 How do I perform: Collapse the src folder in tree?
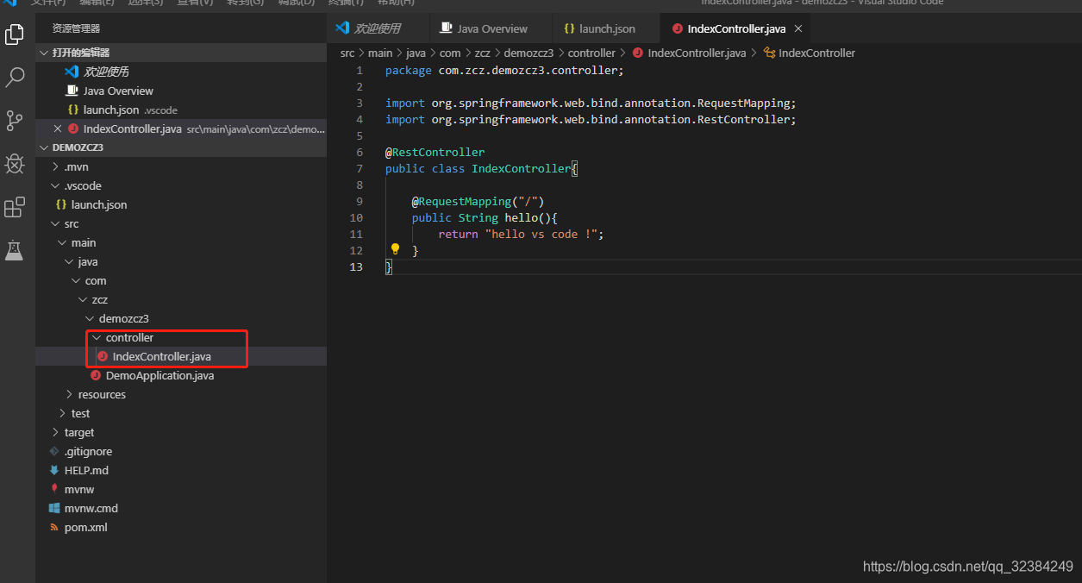coord(181,223)
